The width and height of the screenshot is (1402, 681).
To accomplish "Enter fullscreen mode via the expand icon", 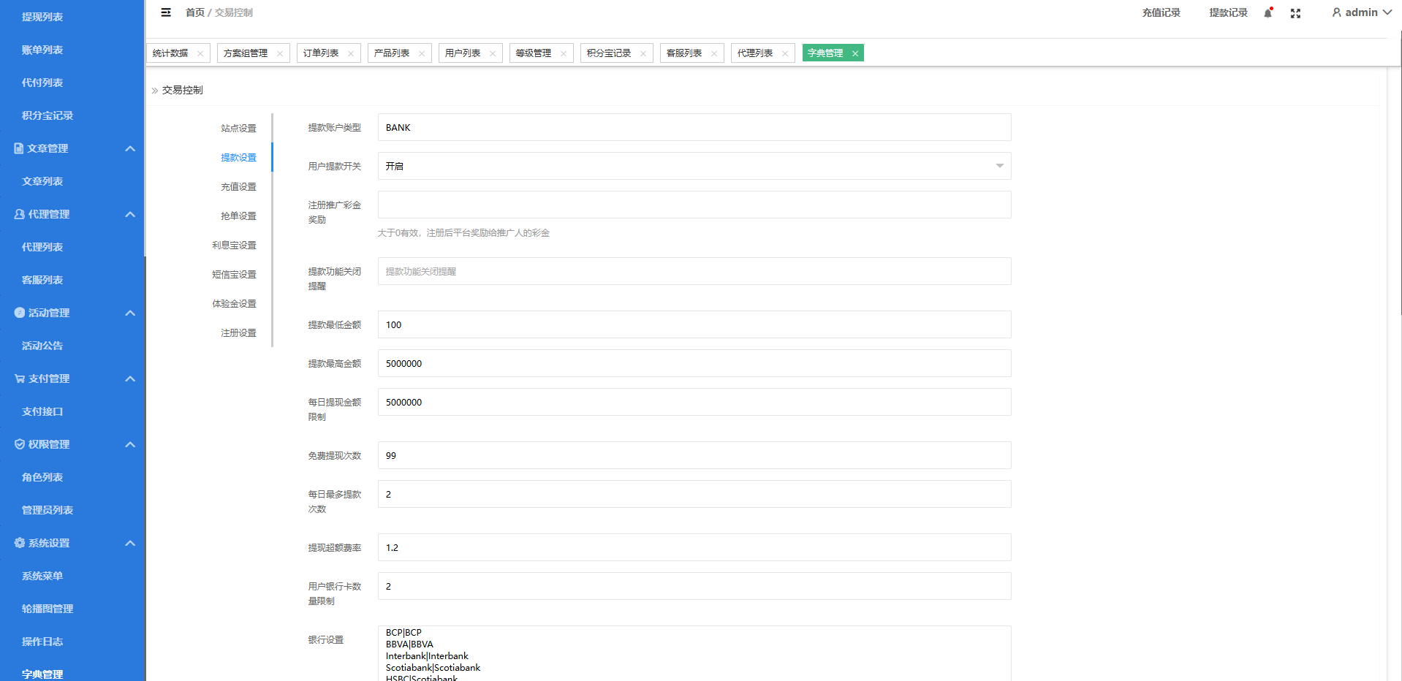I will pos(1295,13).
